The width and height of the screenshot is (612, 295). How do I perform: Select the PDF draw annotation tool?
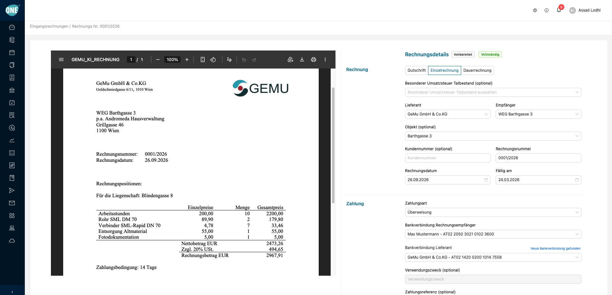(x=229, y=60)
